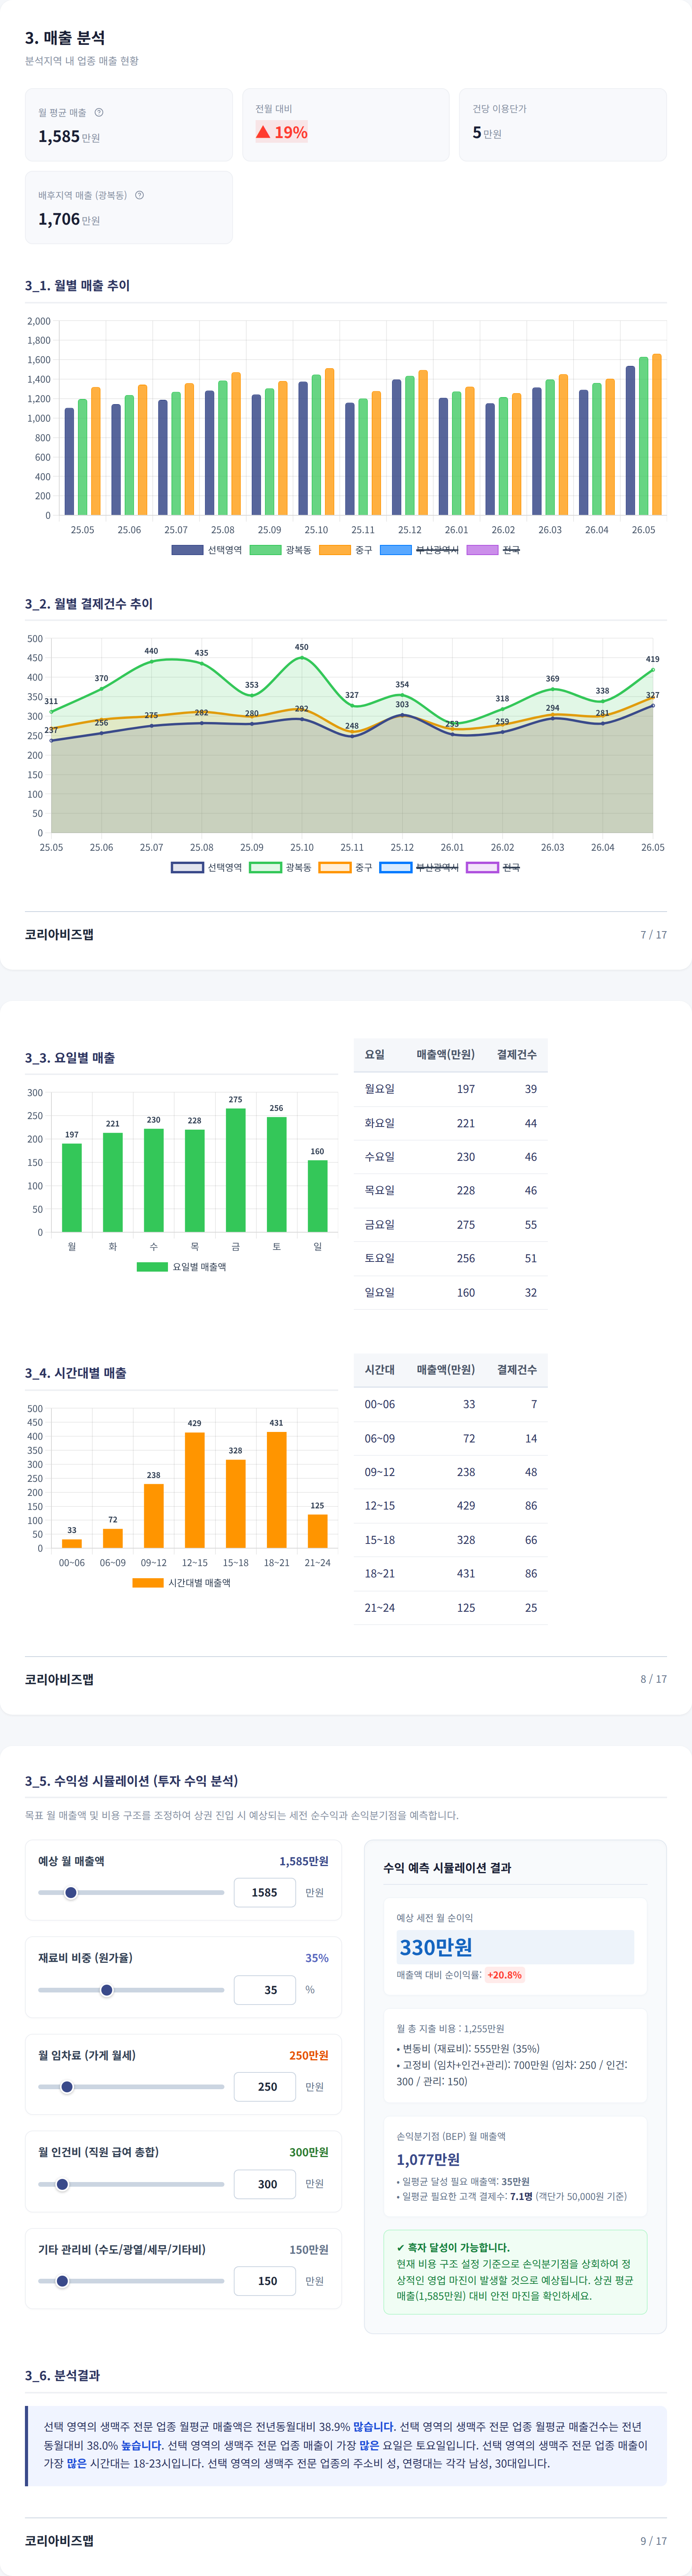Click the 일요일 row in weekday table
The height and width of the screenshot is (2576, 692).
[x=450, y=1293]
